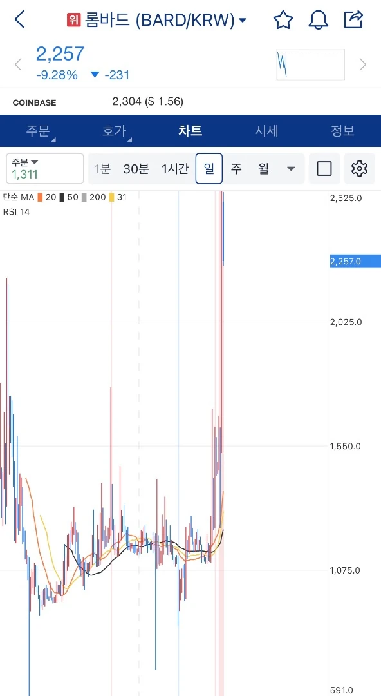Select the 1분 timeframe
This screenshot has height=696, width=381.
pos(102,169)
